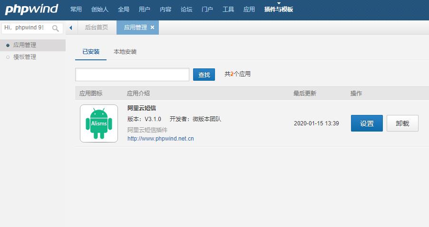This screenshot has height=227, width=429.
Task: Collapse sidebar with the left arrow icon
Action: coord(71,28)
